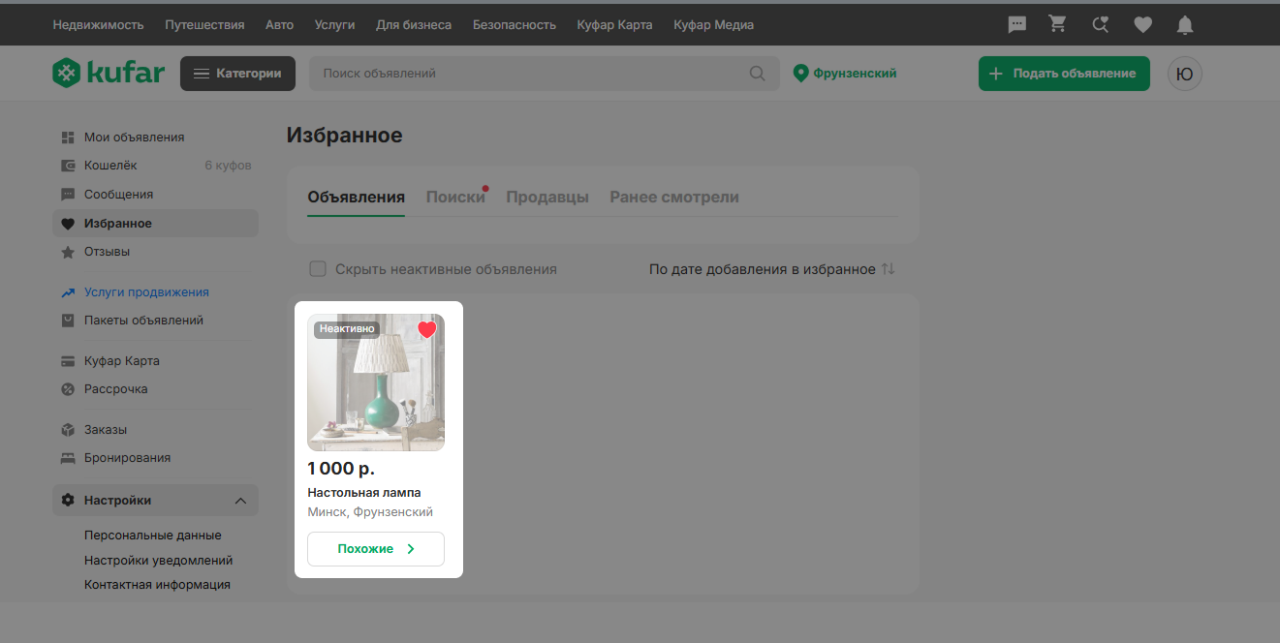Open the favorites heart icon in top bar
Screen dimensions: 1280x643
pyautogui.click(x=1143, y=25)
